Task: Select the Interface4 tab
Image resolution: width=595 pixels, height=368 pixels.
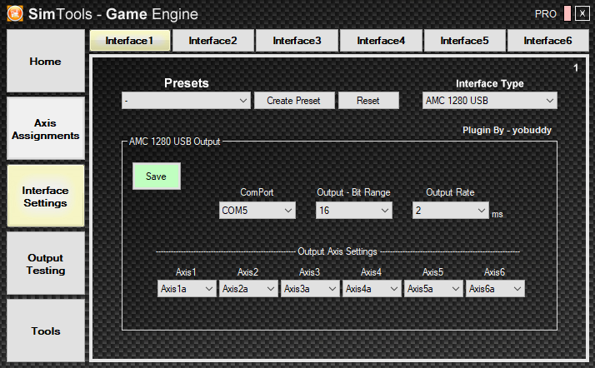Action: point(381,40)
